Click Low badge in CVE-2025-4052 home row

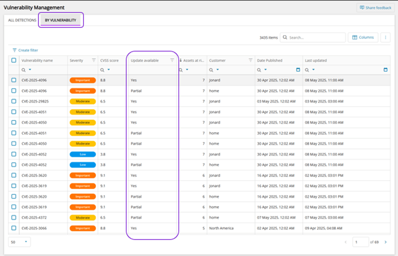tap(83, 165)
